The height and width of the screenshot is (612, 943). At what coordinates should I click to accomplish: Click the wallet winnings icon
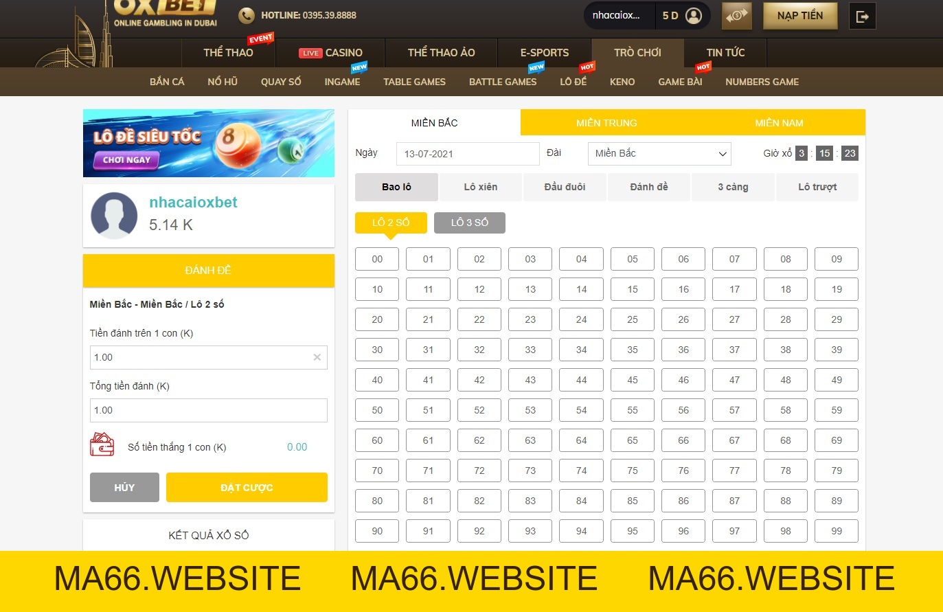[102, 444]
